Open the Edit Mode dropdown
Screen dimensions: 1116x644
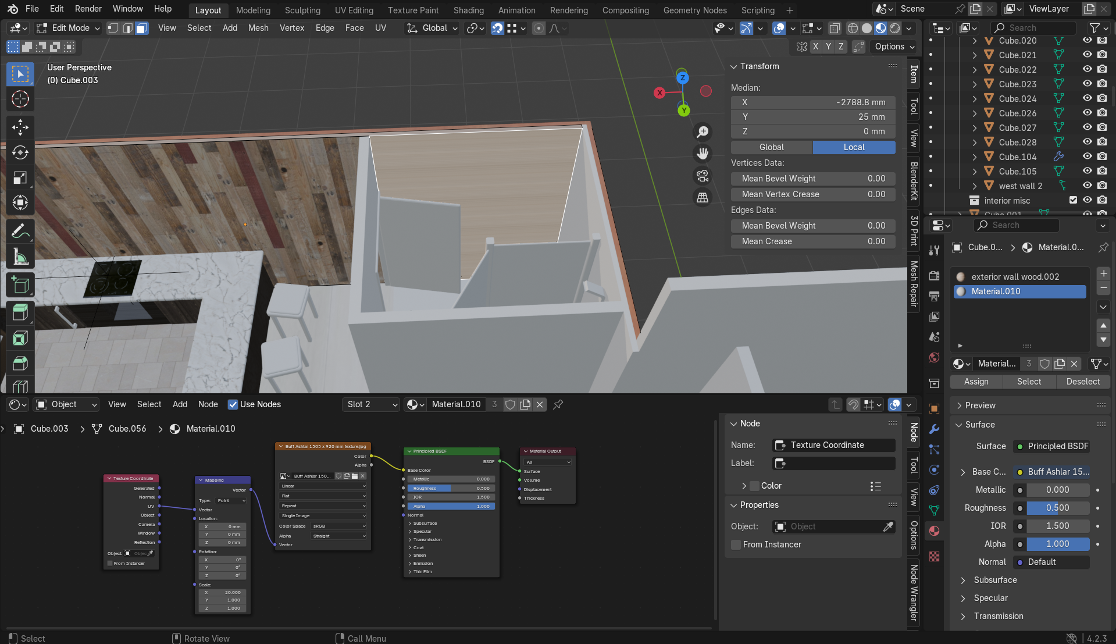coord(68,28)
